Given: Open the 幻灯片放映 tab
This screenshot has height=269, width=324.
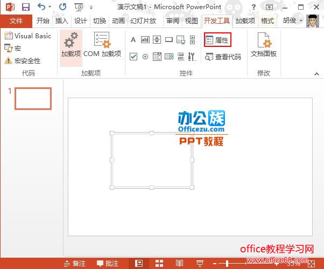Looking at the screenshot, I should (143, 20).
